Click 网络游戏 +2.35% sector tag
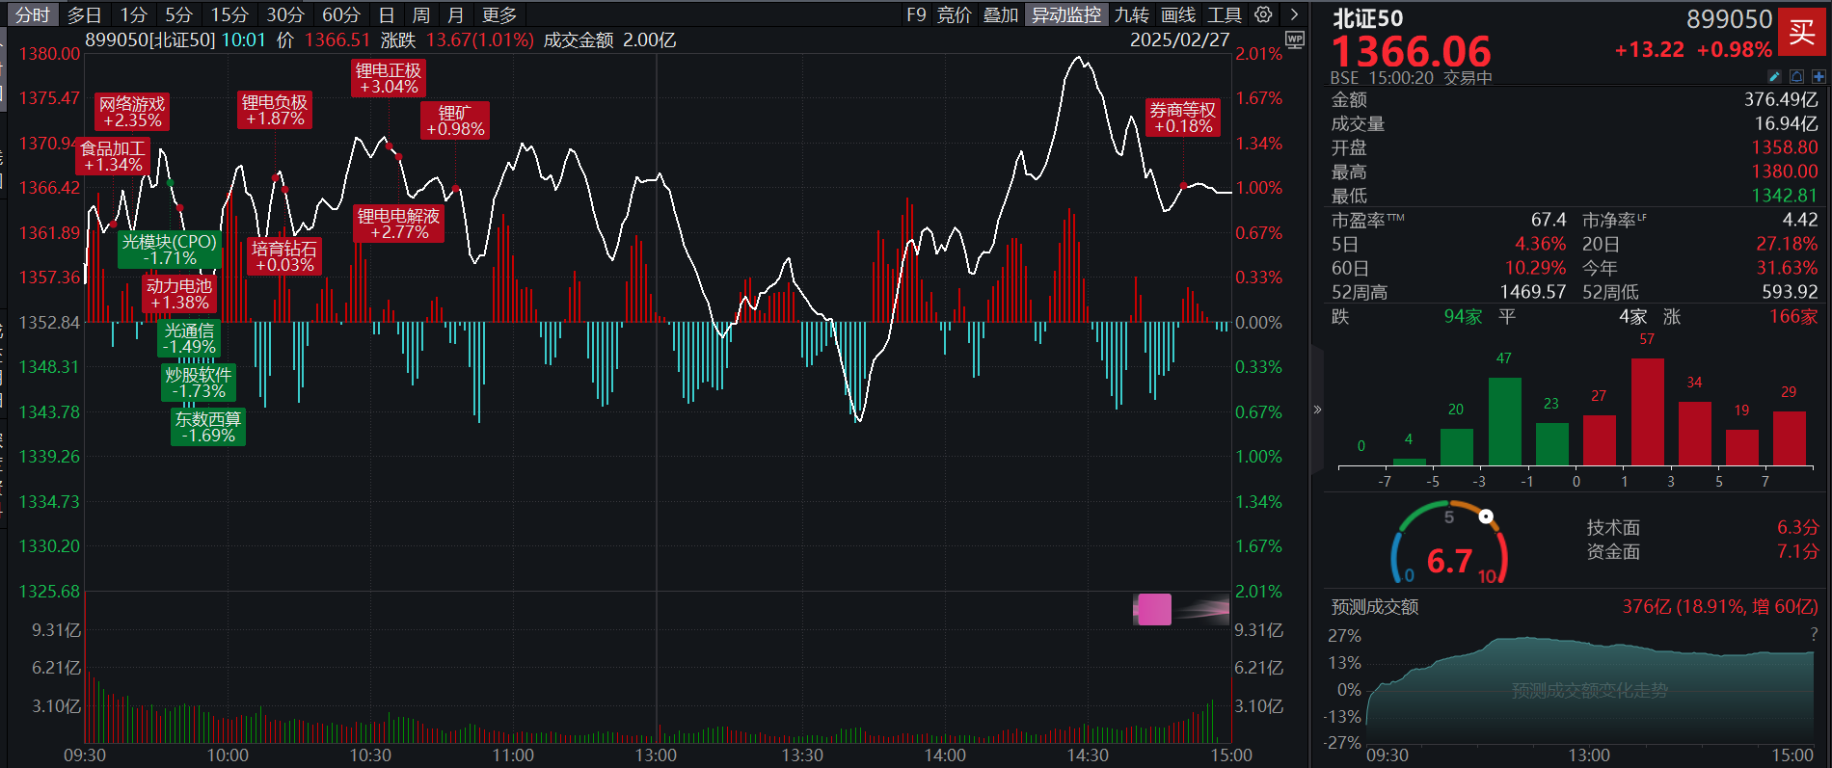Screen dimensions: 1832x768 pyautogui.click(x=132, y=112)
